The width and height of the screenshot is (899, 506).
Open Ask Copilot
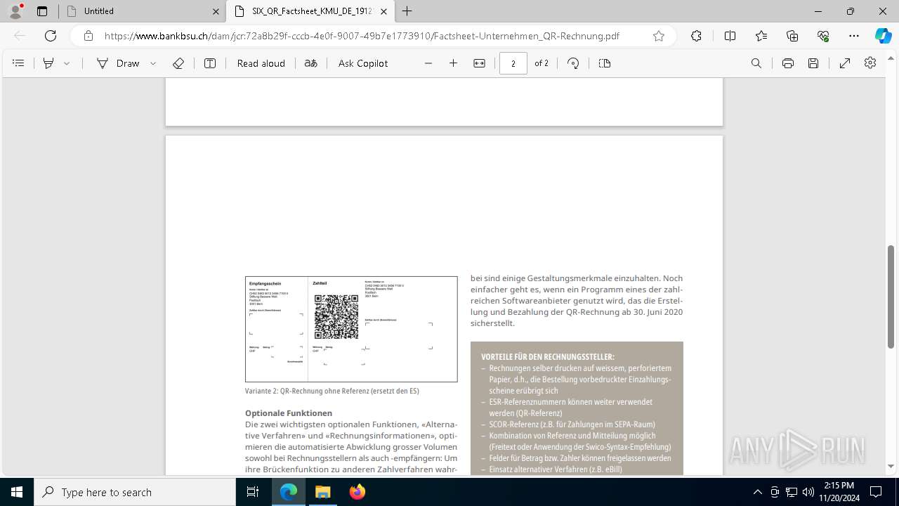[363, 63]
